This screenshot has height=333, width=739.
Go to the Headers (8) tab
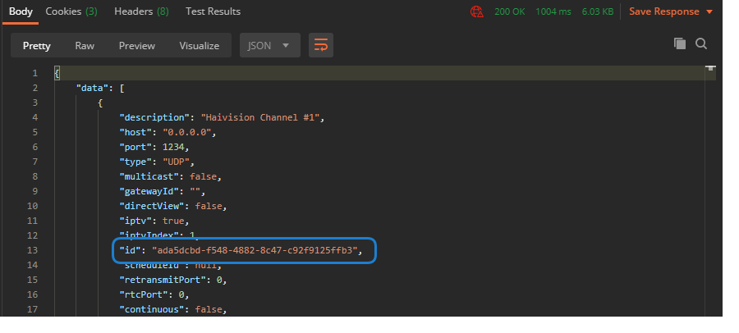click(141, 11)
